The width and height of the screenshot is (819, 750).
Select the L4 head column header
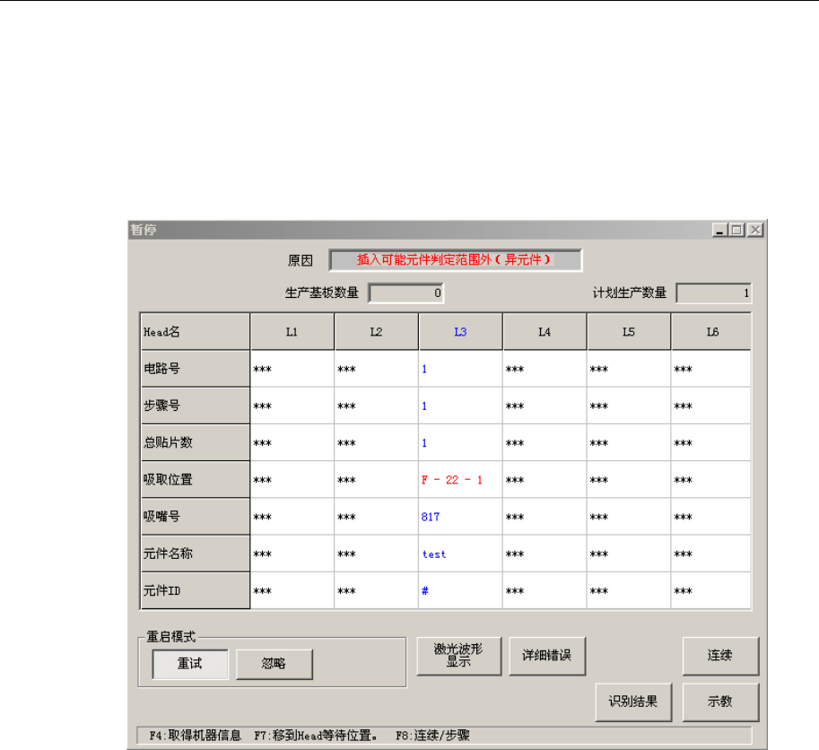545,332
